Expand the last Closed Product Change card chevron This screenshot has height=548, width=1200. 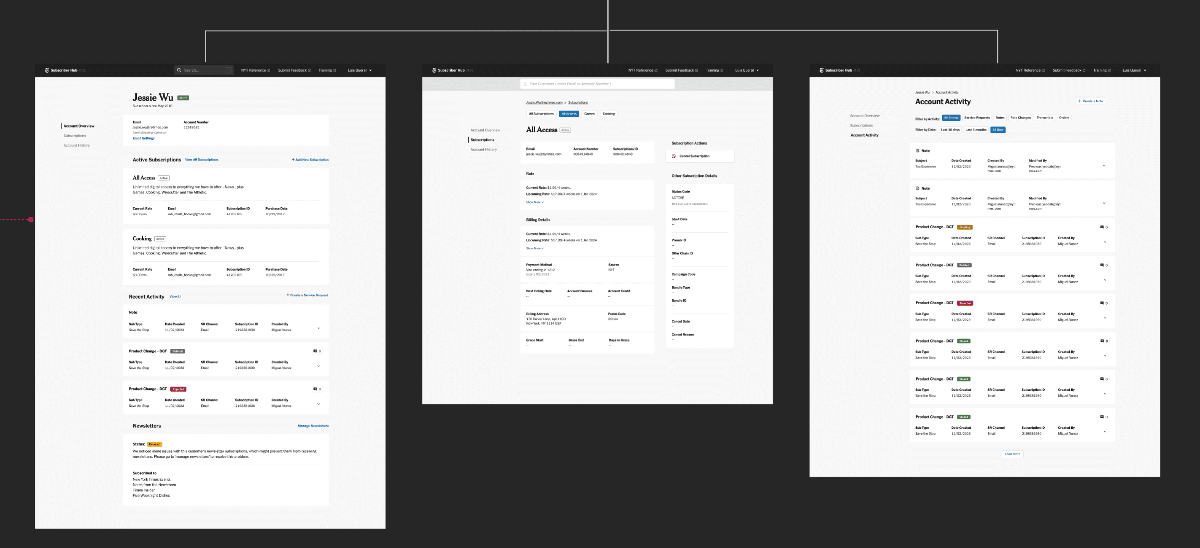1105,432
